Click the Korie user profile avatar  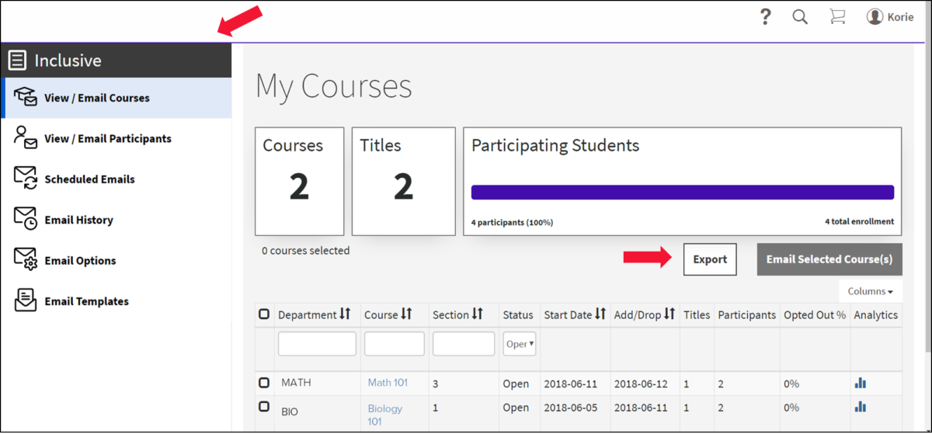point(875,17)
